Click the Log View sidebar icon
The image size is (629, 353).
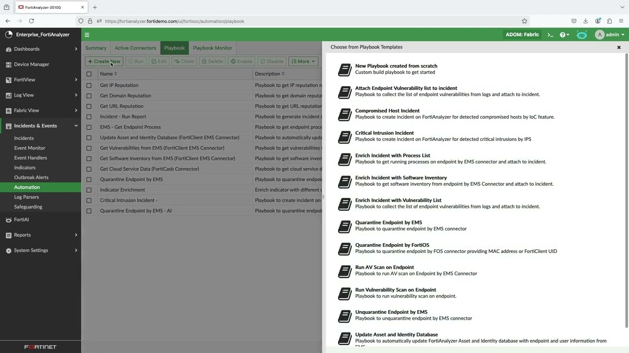(x=9, y=95)
